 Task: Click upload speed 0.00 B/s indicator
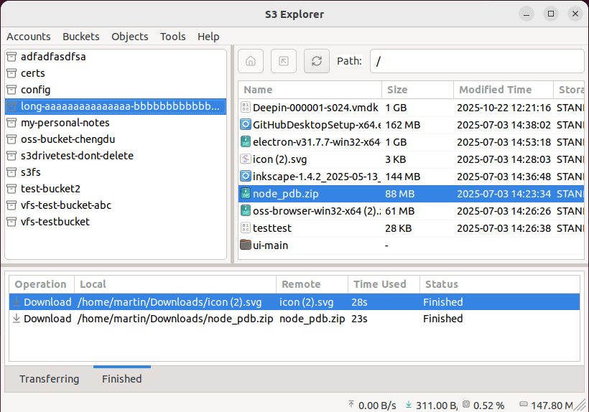pyautogui.click(x=372, y=406)
